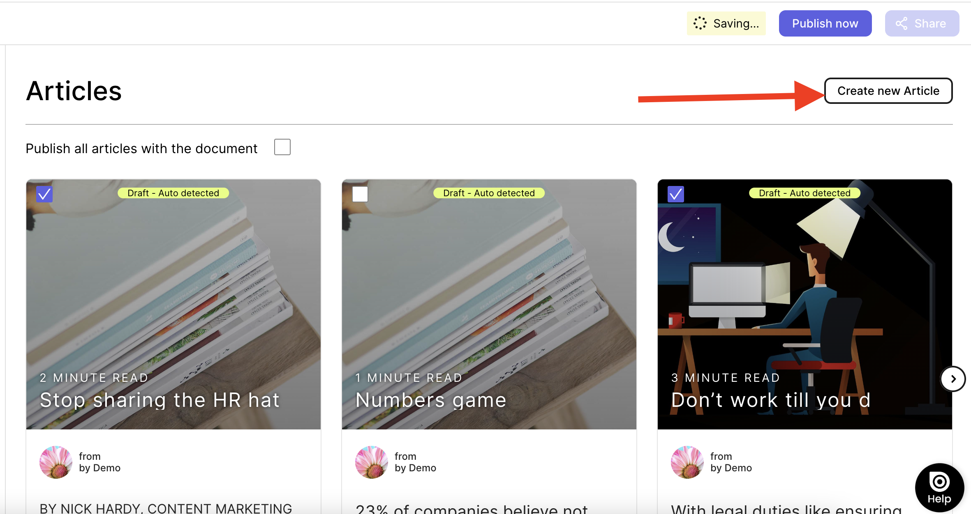Click the Saving spinner icon
Viewport: 971px width, 514px height.
700,23
